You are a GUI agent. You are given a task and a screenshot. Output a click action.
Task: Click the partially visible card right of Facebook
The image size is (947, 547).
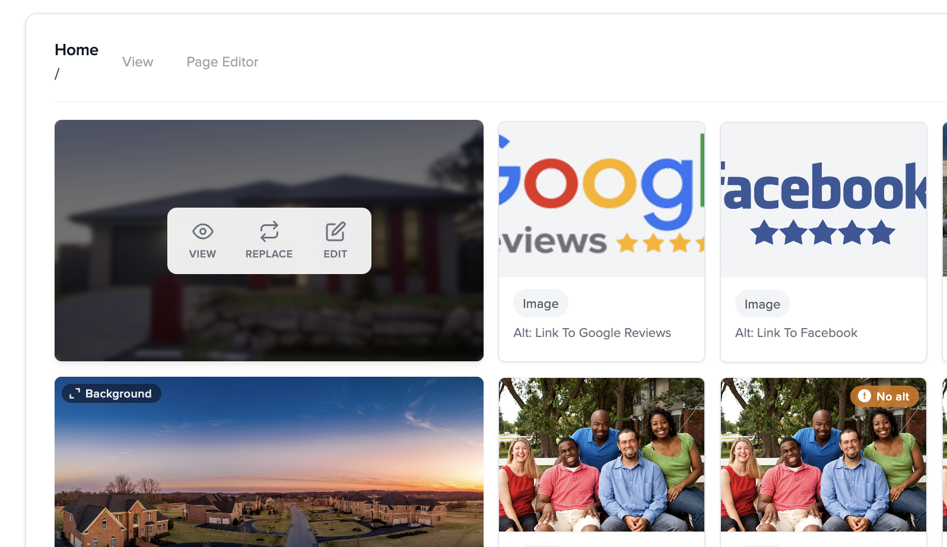[x=944, y=237]
